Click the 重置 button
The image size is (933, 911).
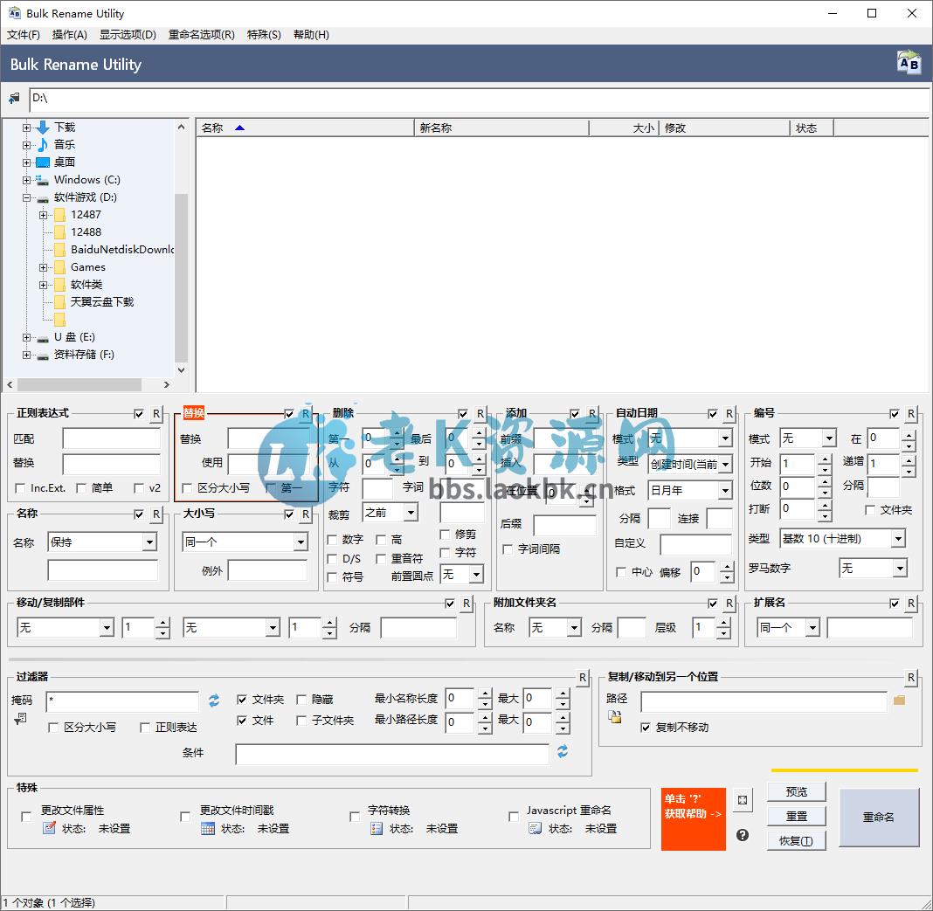click(x=797, y=816)
